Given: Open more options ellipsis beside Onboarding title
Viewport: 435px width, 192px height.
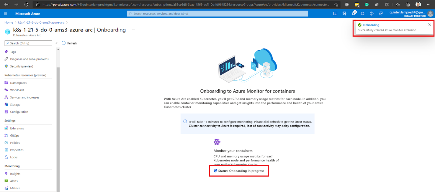Looking at the screenshot, I should 133,30.
